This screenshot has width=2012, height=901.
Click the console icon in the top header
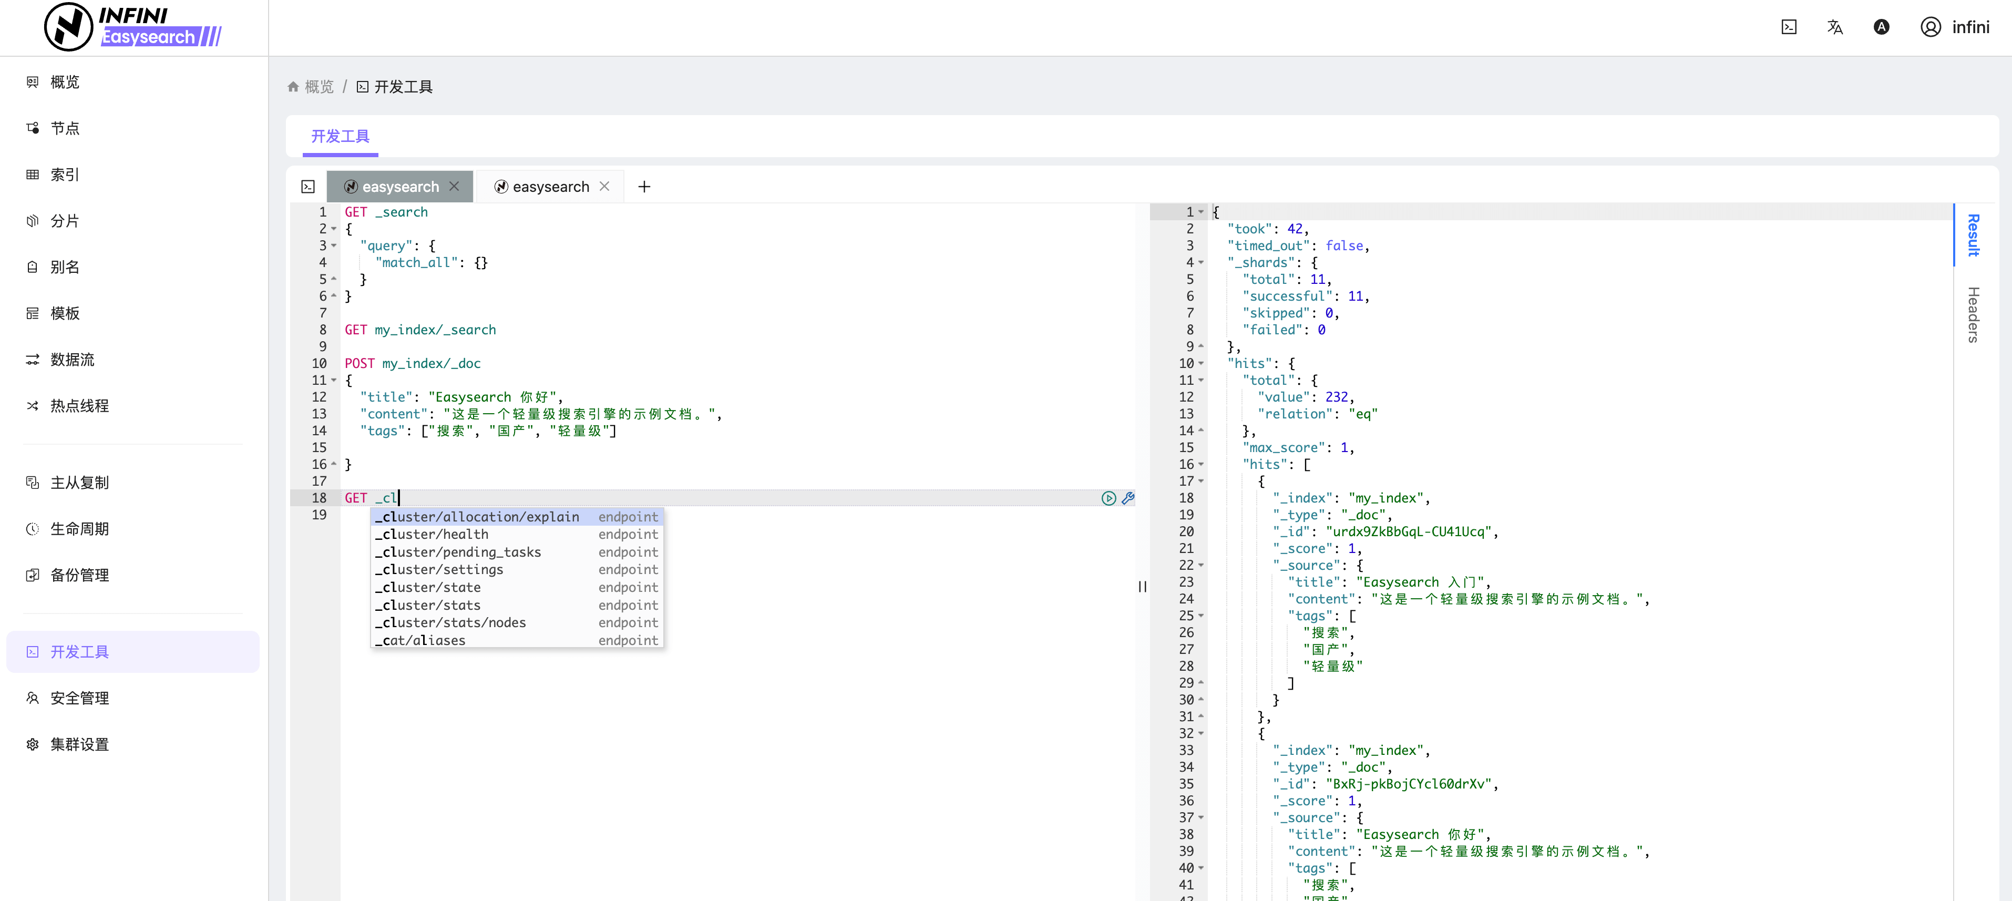[1789, 27]
